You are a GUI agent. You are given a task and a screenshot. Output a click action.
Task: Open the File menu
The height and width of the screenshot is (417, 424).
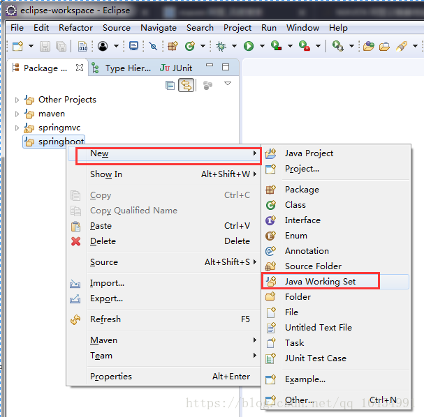pyautogui.click(x=17, y=27)
